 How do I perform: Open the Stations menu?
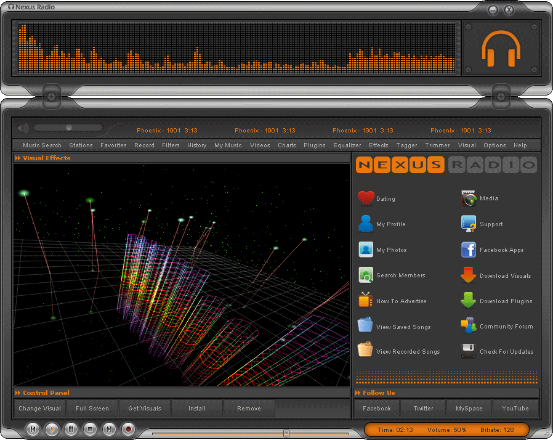[x=81, y=145]
